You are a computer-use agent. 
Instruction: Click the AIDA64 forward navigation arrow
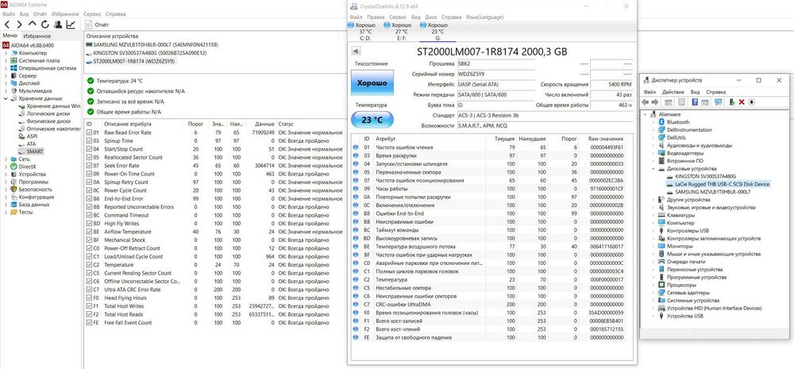click(x=20, y=25)
